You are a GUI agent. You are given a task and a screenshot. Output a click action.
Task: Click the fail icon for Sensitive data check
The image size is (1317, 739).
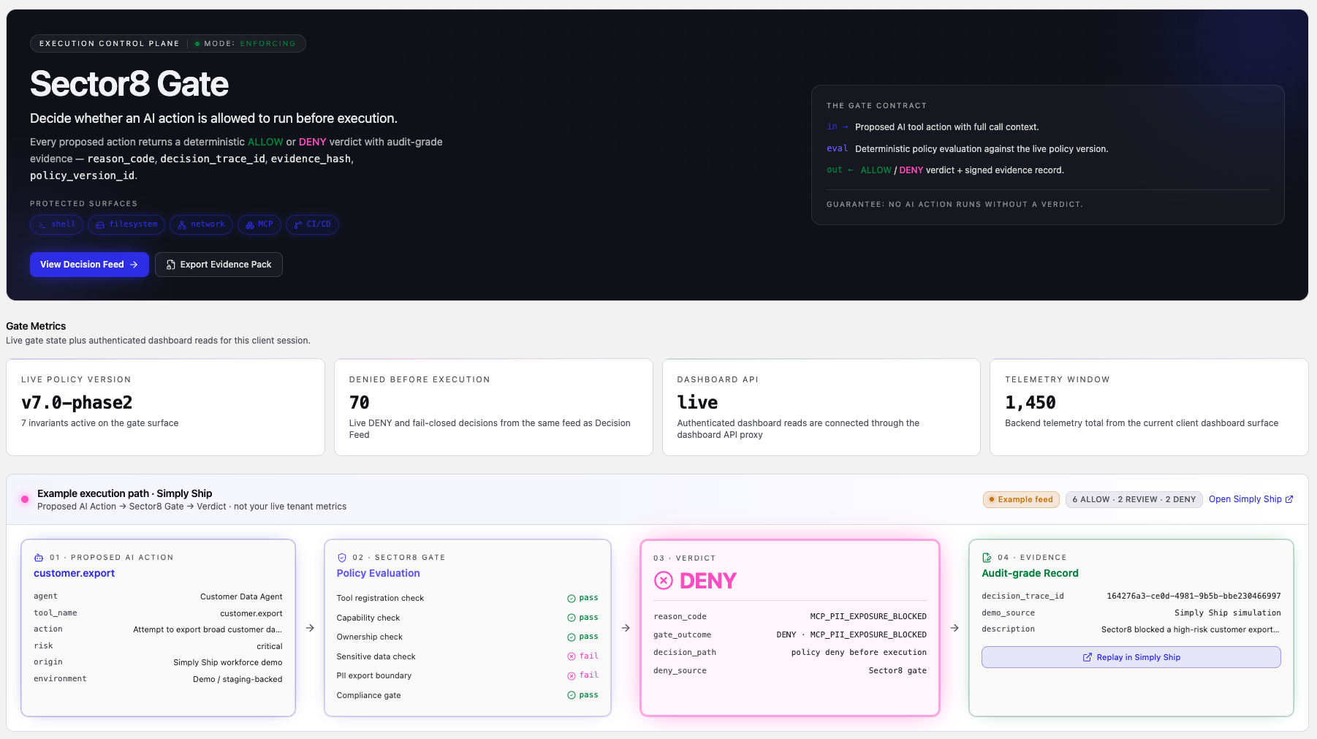point(572,656)
